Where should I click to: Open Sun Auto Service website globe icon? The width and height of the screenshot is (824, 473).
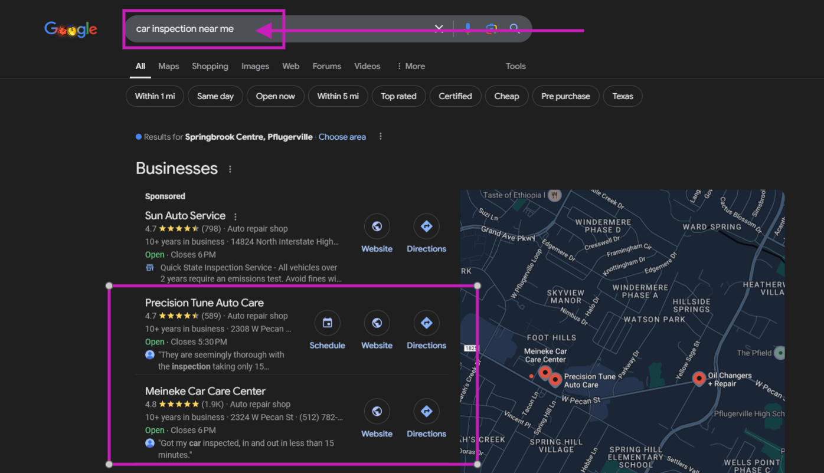click(377, 226)
